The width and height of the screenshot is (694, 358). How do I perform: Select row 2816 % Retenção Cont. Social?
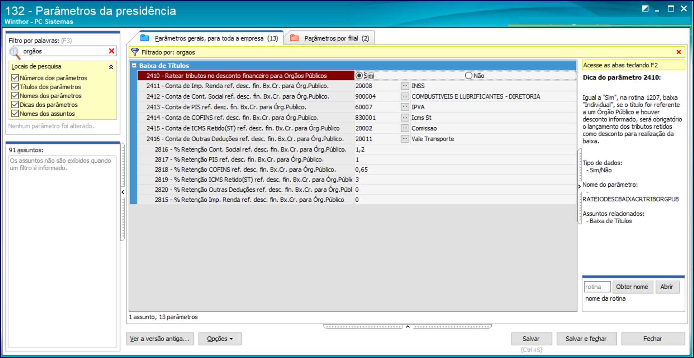(245, 149)
